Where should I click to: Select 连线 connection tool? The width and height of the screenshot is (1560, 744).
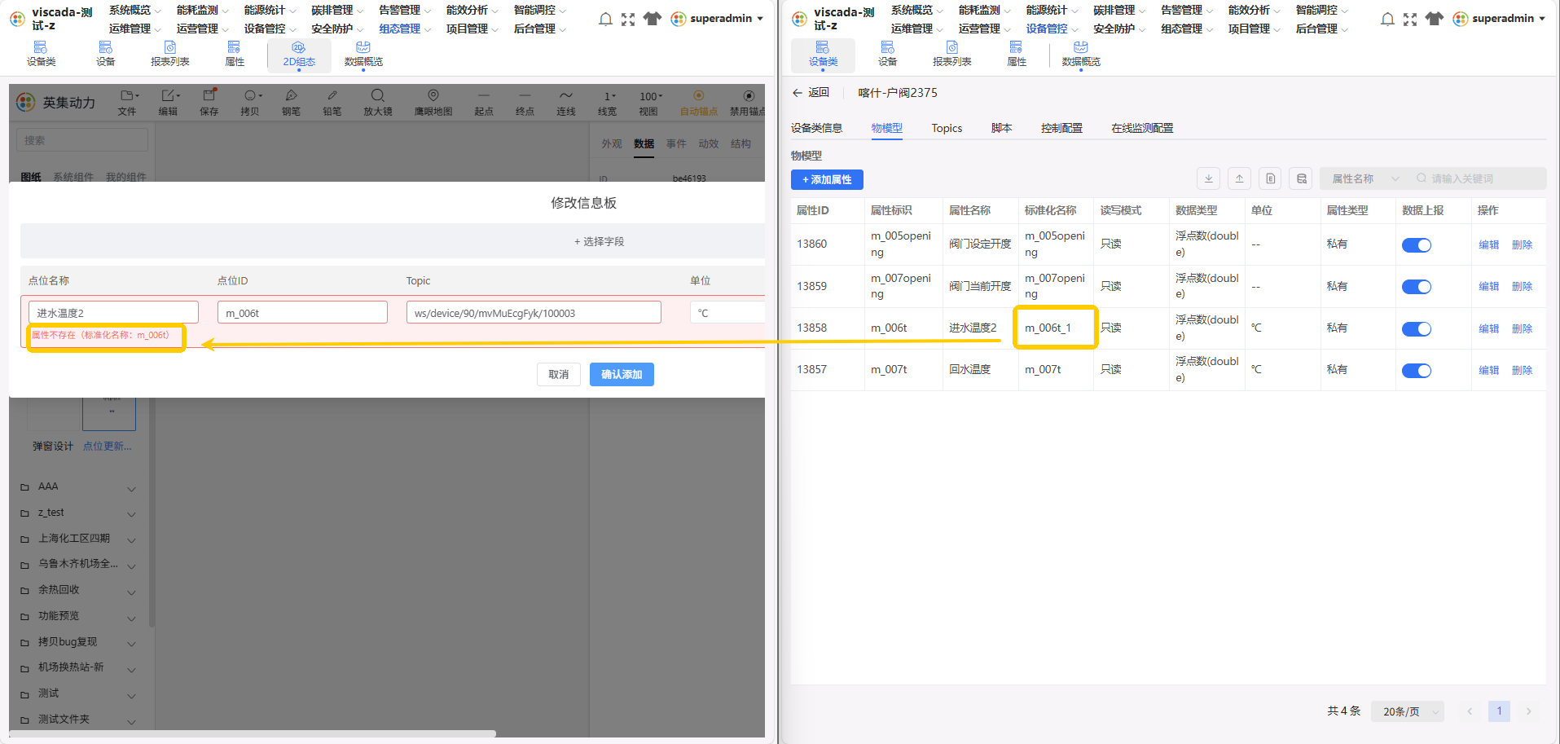click(566, 103)
